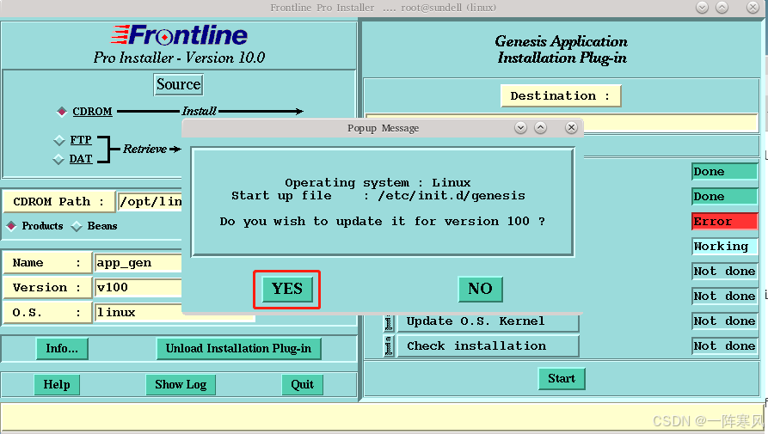Click the Frontline logo
This screenshot has width=768, height=434.
tap(179, 35)
